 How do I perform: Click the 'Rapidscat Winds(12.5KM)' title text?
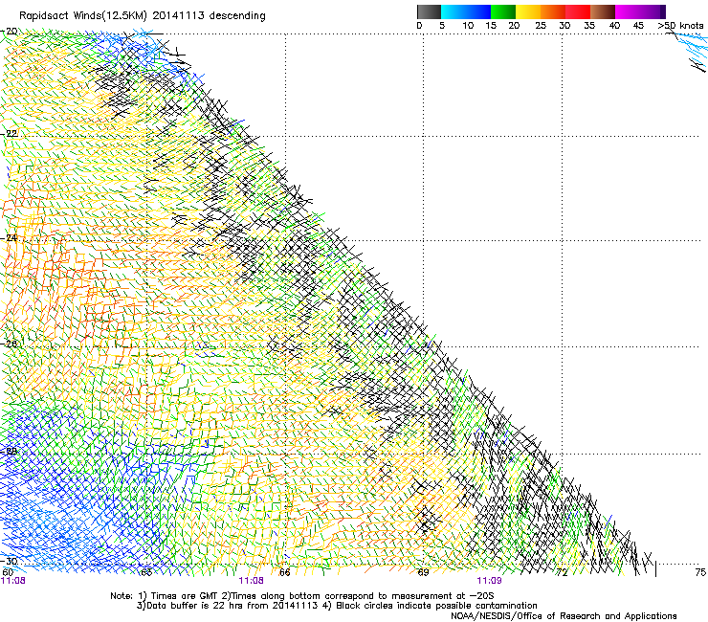pos(83,16)
